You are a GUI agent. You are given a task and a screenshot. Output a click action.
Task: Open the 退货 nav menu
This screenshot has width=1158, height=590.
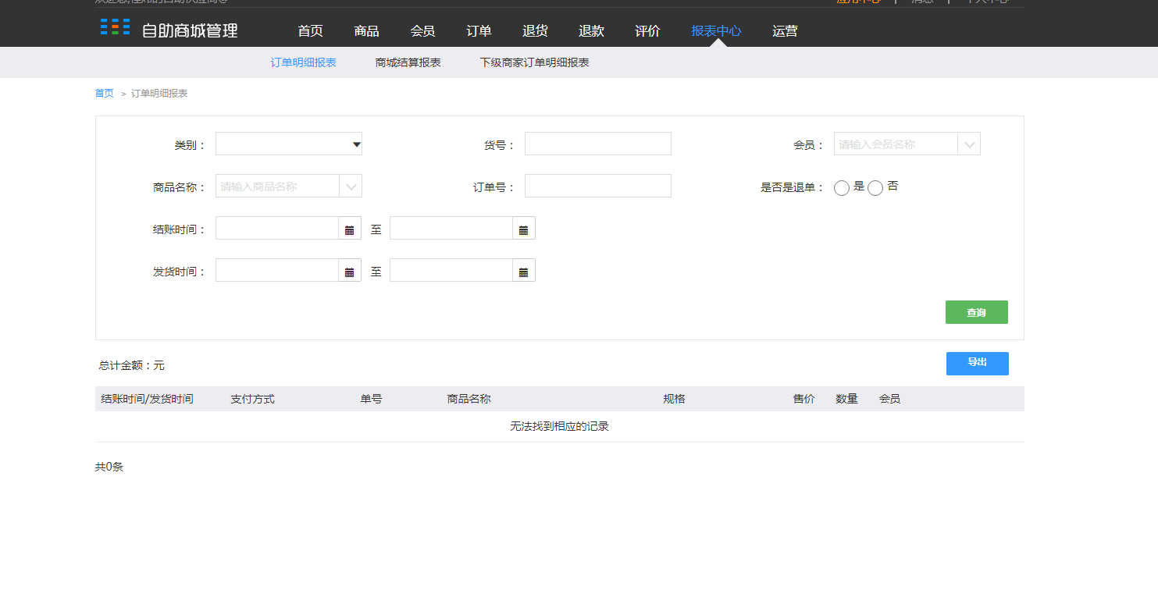click(x=535, y=31)
